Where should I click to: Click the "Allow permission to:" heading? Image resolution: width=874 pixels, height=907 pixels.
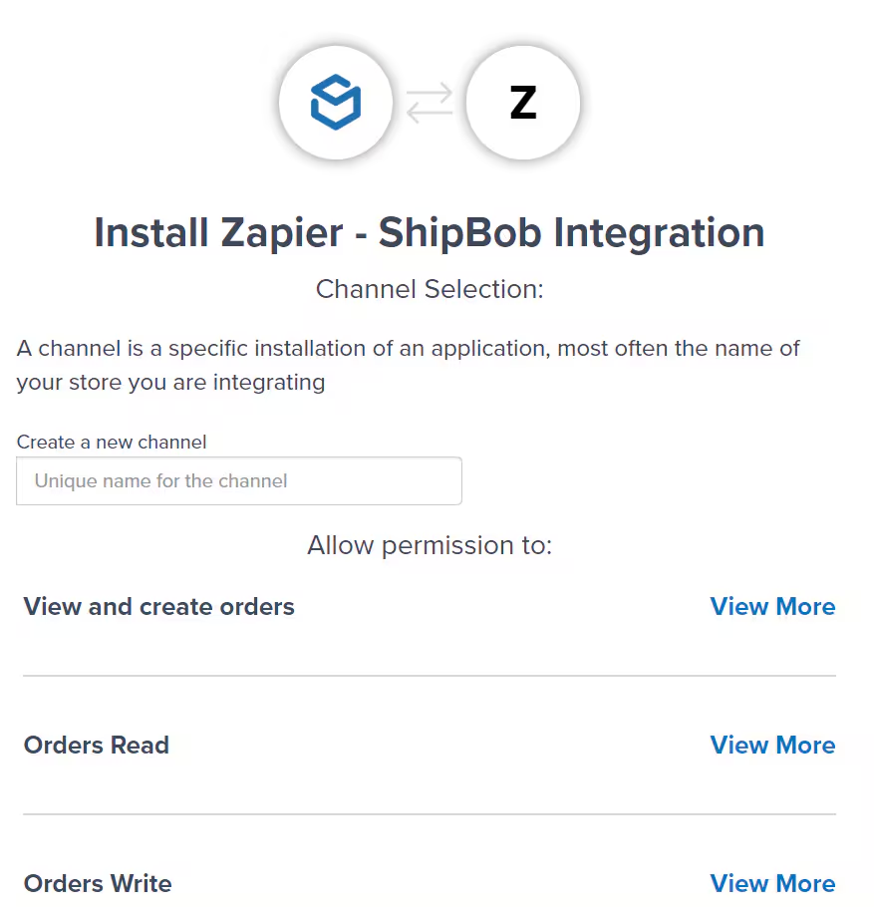tap(431, 545)
